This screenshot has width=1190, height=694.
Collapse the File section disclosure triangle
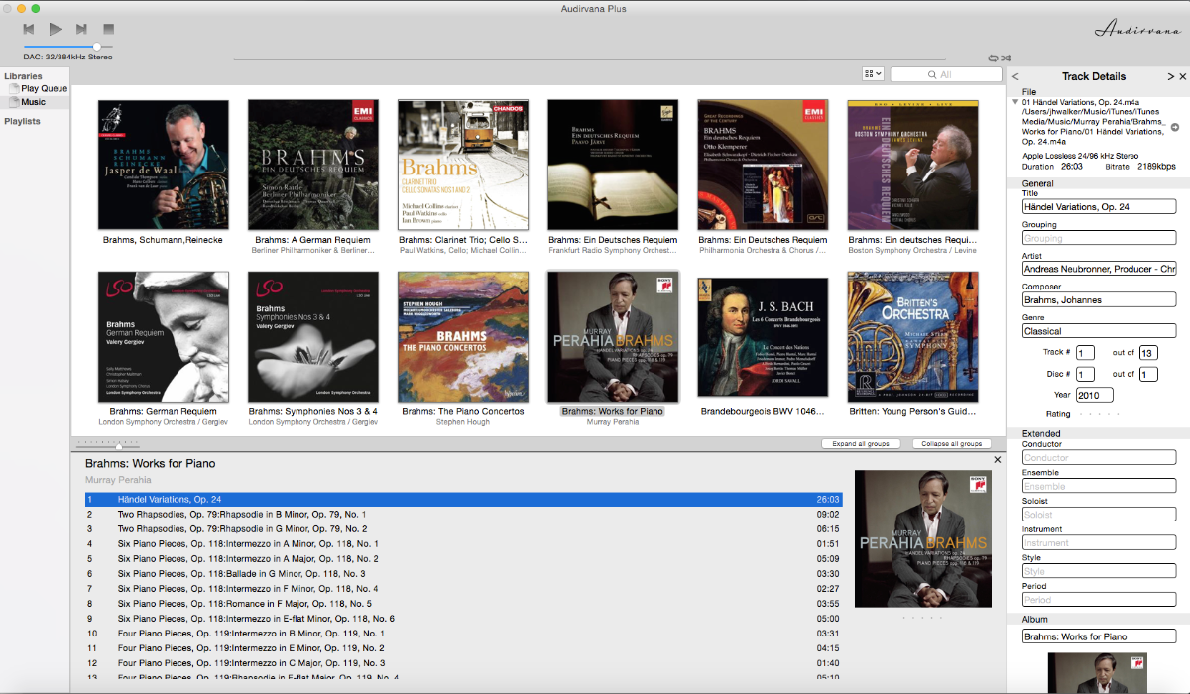pyautogui.click(x=1014, y=102)
